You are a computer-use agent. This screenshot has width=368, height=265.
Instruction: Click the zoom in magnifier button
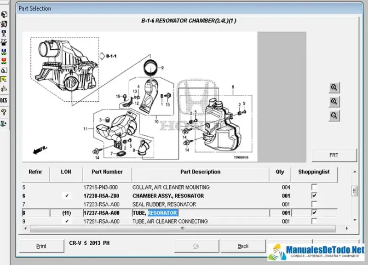pos(334,87)
